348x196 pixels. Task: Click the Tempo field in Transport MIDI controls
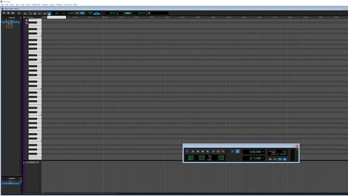click(x=283, y=154)
